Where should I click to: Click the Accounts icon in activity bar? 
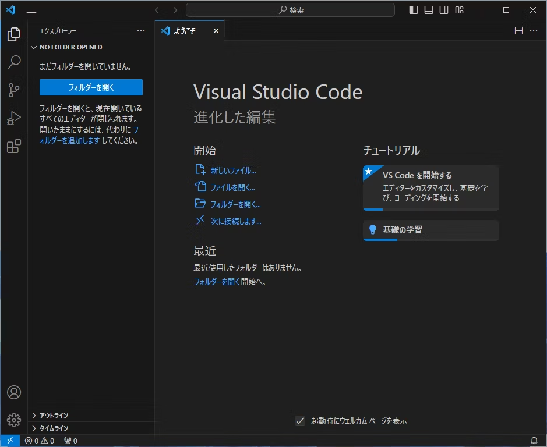point(14,392)
